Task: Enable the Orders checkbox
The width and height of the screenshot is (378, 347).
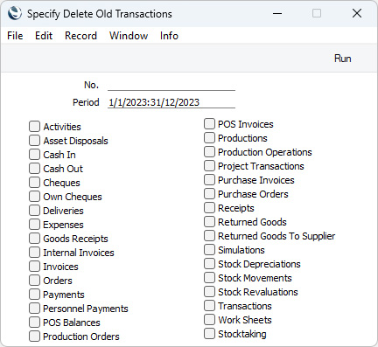Action: (x=34, y=281)
